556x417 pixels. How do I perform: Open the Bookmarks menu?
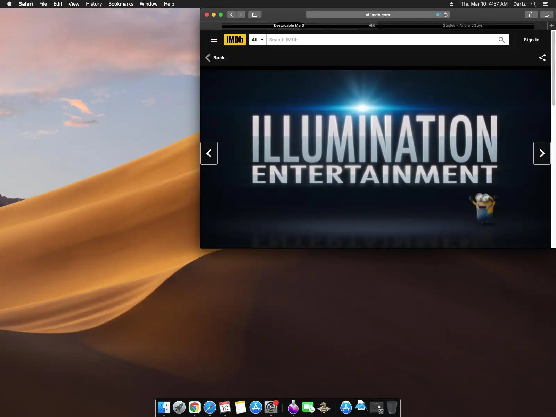tap(121, 4)
